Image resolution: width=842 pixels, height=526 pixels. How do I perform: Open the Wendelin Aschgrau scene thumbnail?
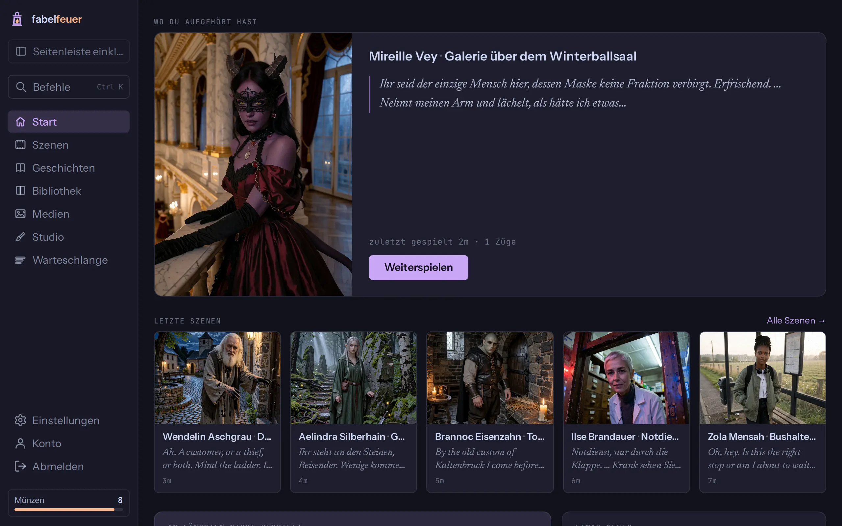(x=217, y=378)
